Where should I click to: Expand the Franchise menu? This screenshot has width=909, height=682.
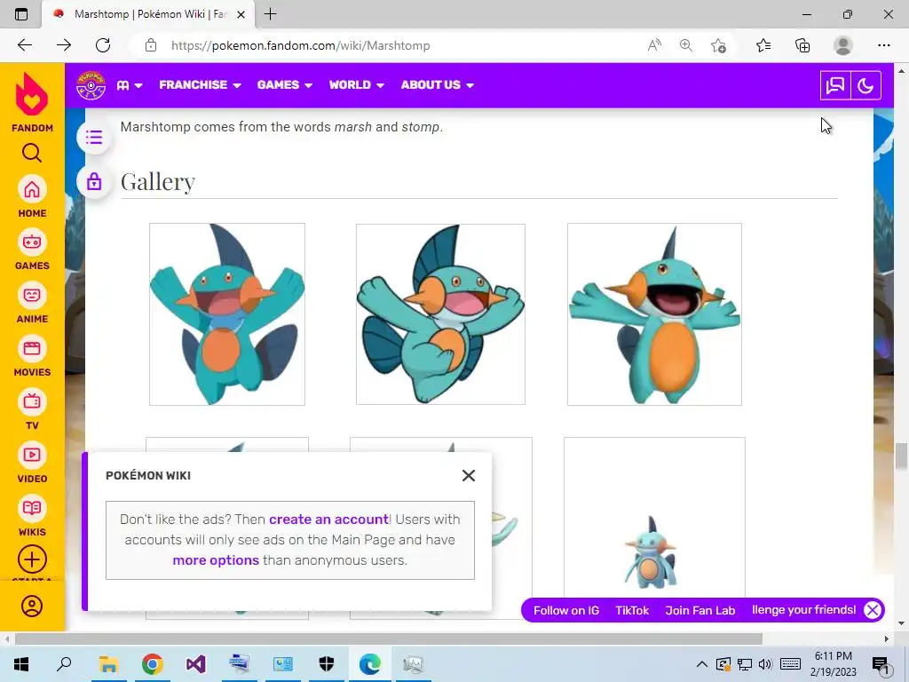[200, 85]
